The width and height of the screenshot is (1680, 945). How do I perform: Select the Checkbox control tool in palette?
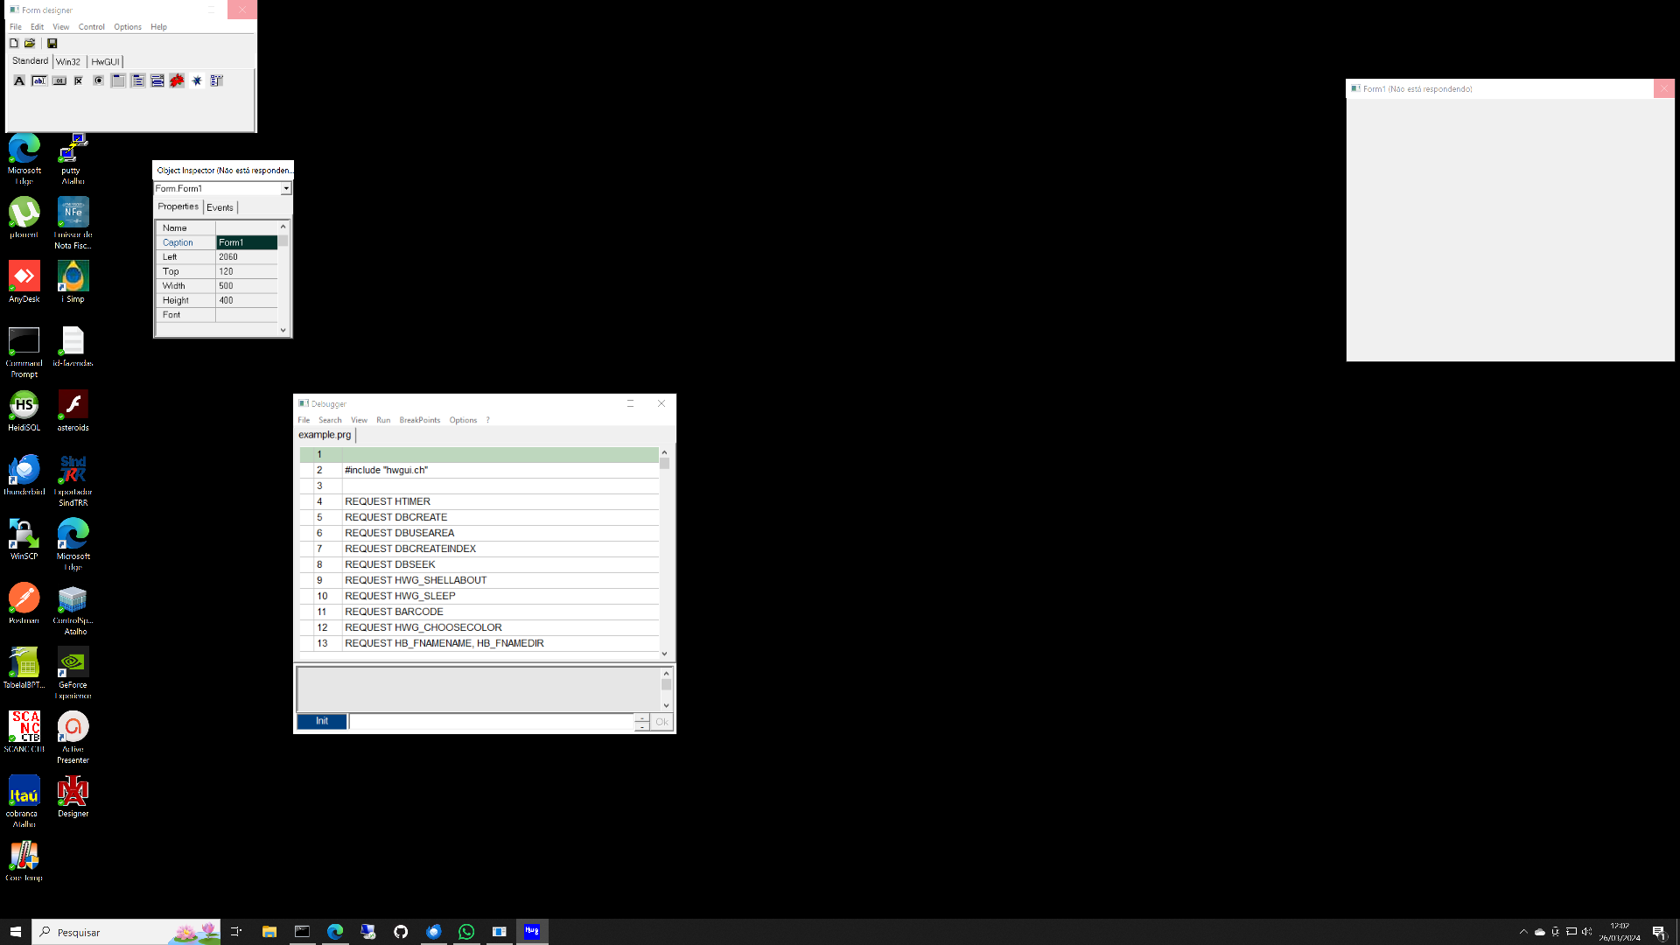pos(79,80)
